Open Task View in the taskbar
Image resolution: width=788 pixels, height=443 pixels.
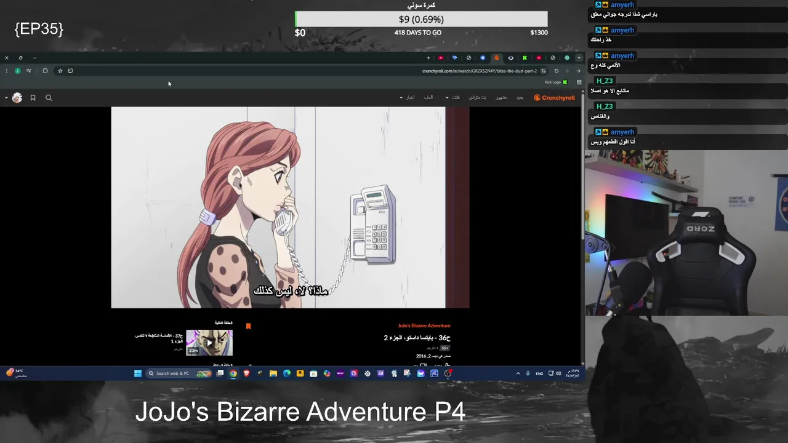click(220, 373)
